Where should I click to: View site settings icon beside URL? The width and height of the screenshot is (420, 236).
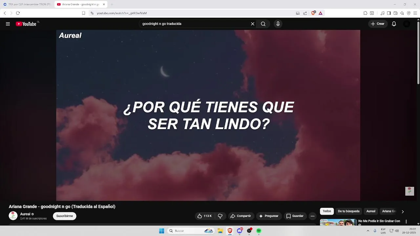tap(92, 13)
